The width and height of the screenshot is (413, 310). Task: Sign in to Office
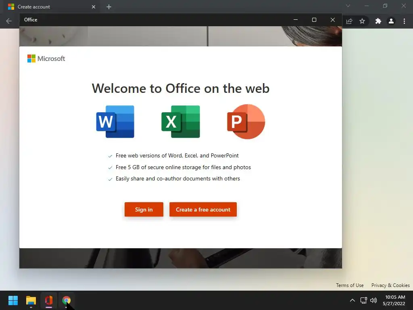[144, 209]
